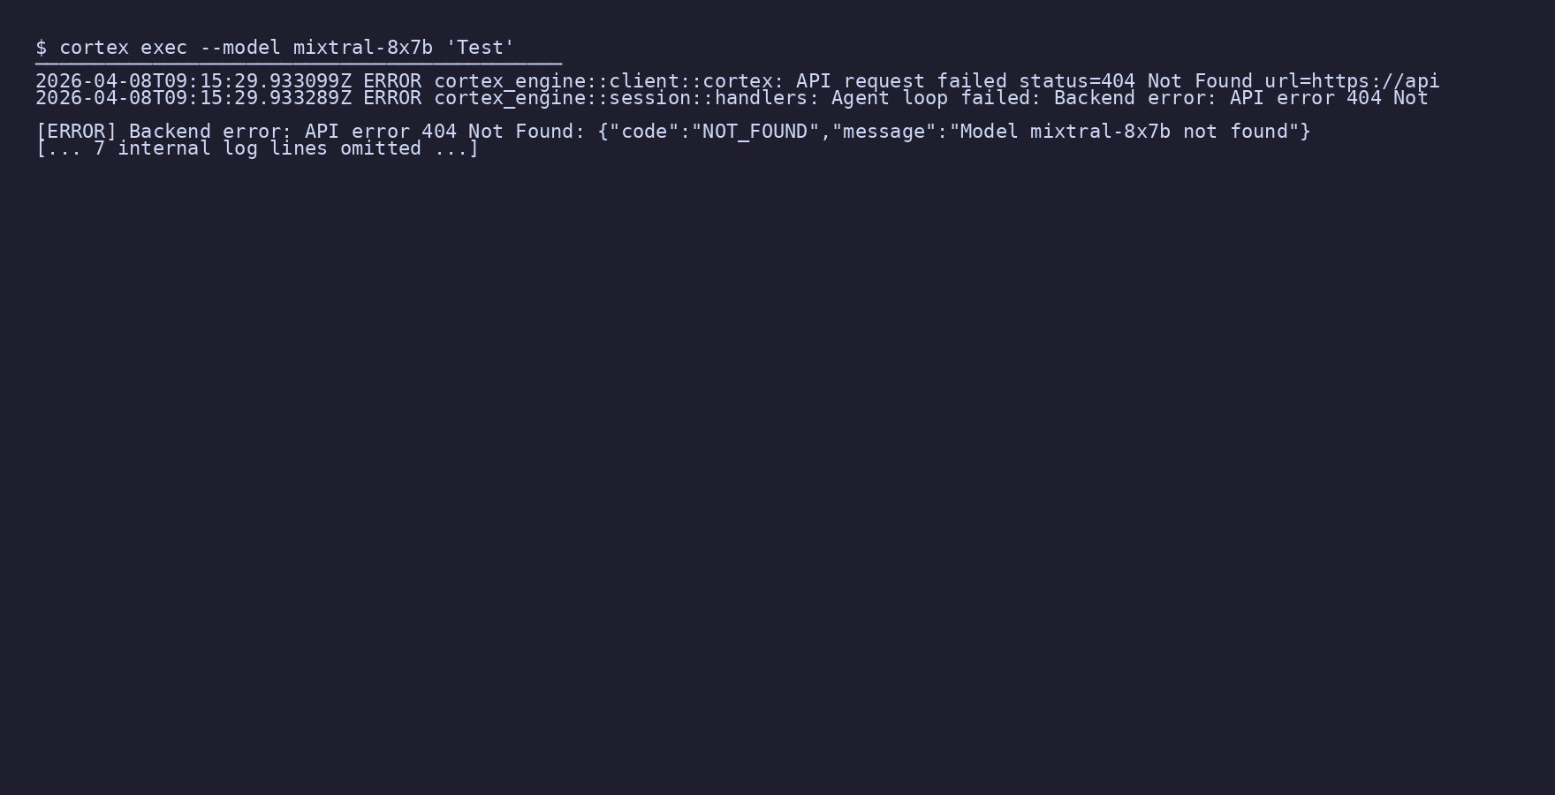Viewport: 1555px width, 795px height.
Task: Click the '--model' flag in the command
Action: click(240, 48)
